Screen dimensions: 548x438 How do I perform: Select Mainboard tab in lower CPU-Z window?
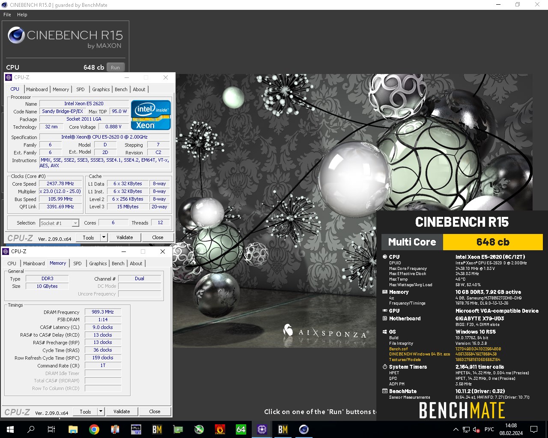pos(34,263)
